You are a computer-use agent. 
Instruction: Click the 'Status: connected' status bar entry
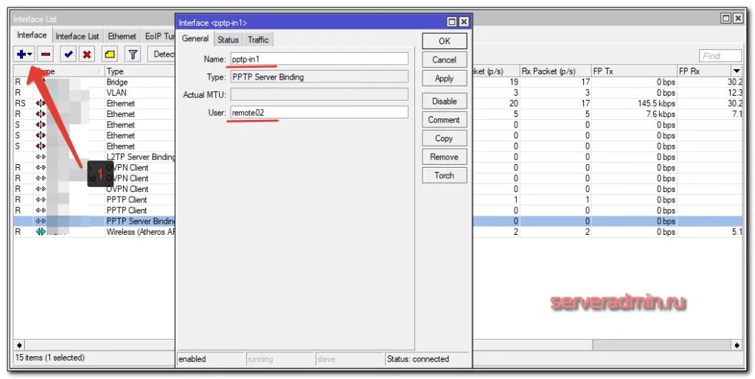(x=418, y=359)
